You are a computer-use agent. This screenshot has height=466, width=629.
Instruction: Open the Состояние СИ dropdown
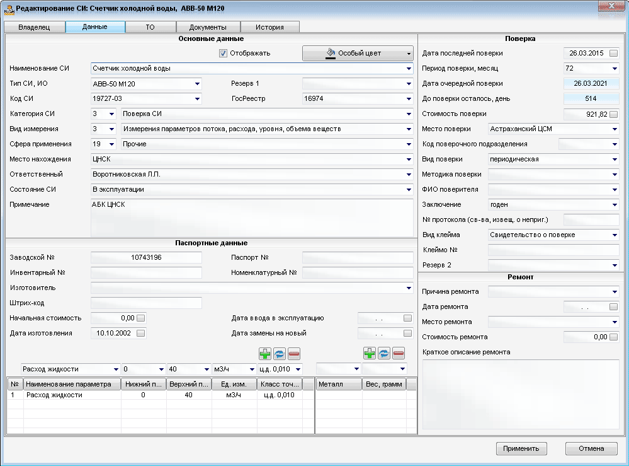[409, 190]
